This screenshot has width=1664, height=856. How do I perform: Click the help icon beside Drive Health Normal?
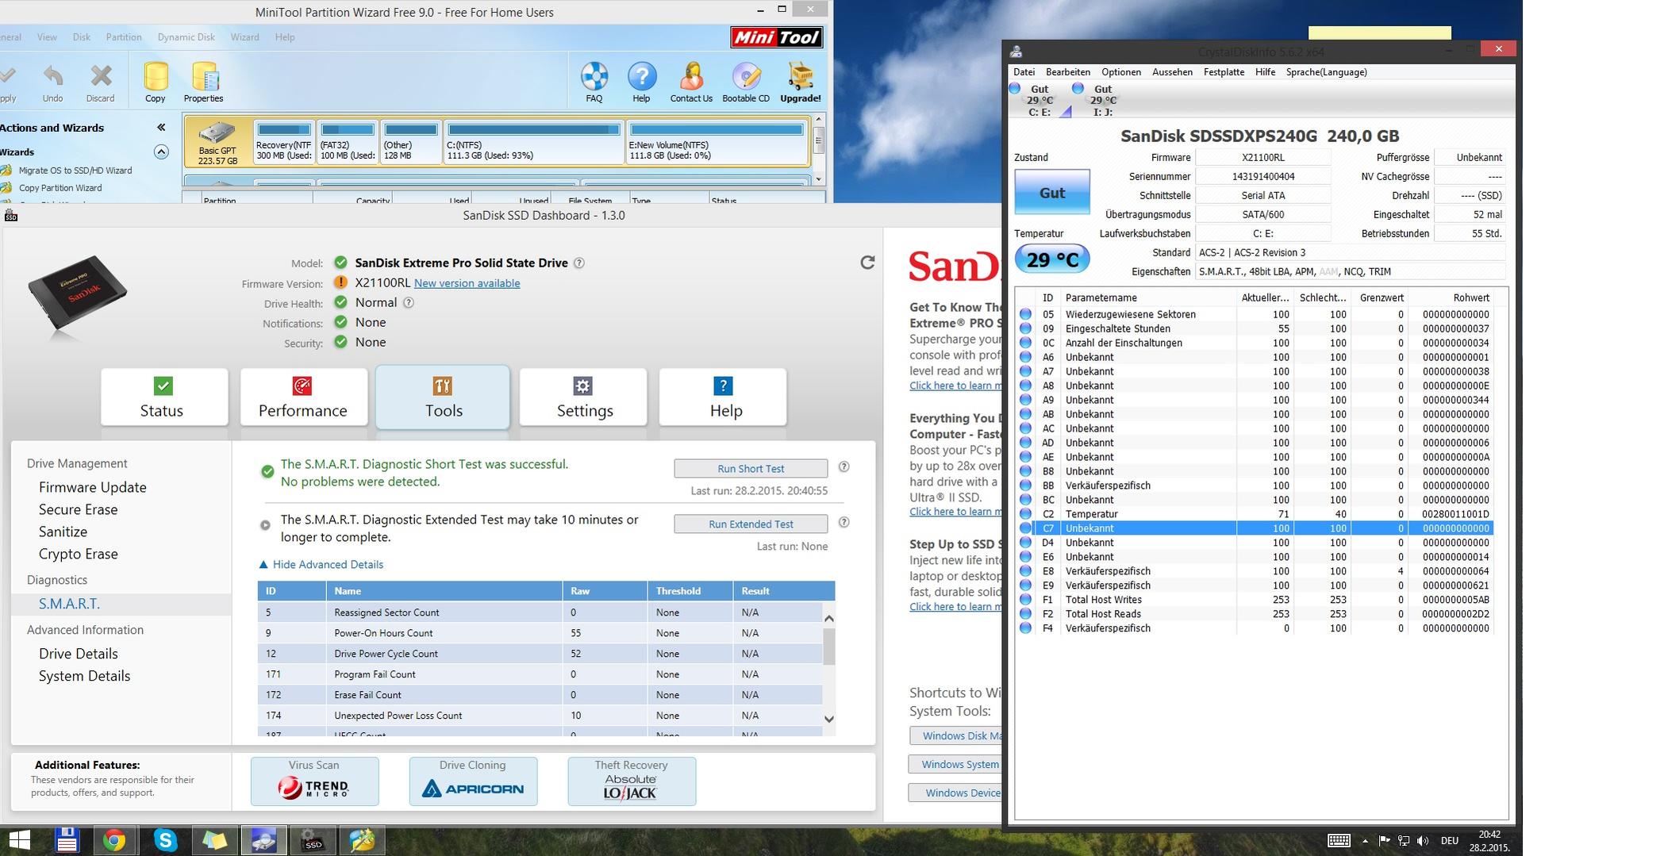(409, 302)
